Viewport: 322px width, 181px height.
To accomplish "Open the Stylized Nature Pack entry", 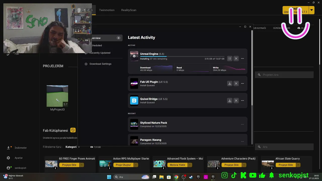I will tap(187, 124).
